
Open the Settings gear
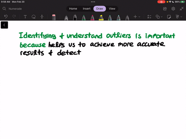(x=173, y=9)
